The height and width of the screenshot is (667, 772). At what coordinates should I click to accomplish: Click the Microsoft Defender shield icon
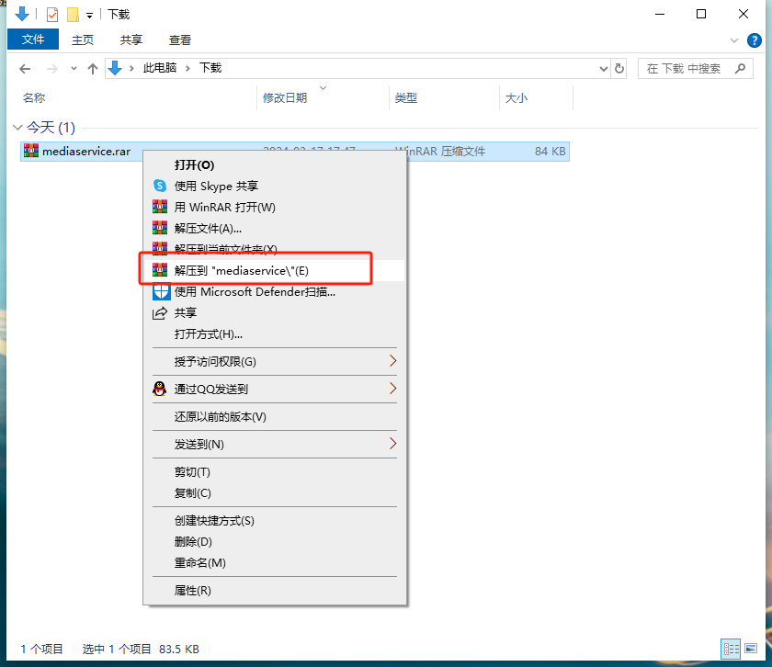pyautogui.click(x=161, y=292)
